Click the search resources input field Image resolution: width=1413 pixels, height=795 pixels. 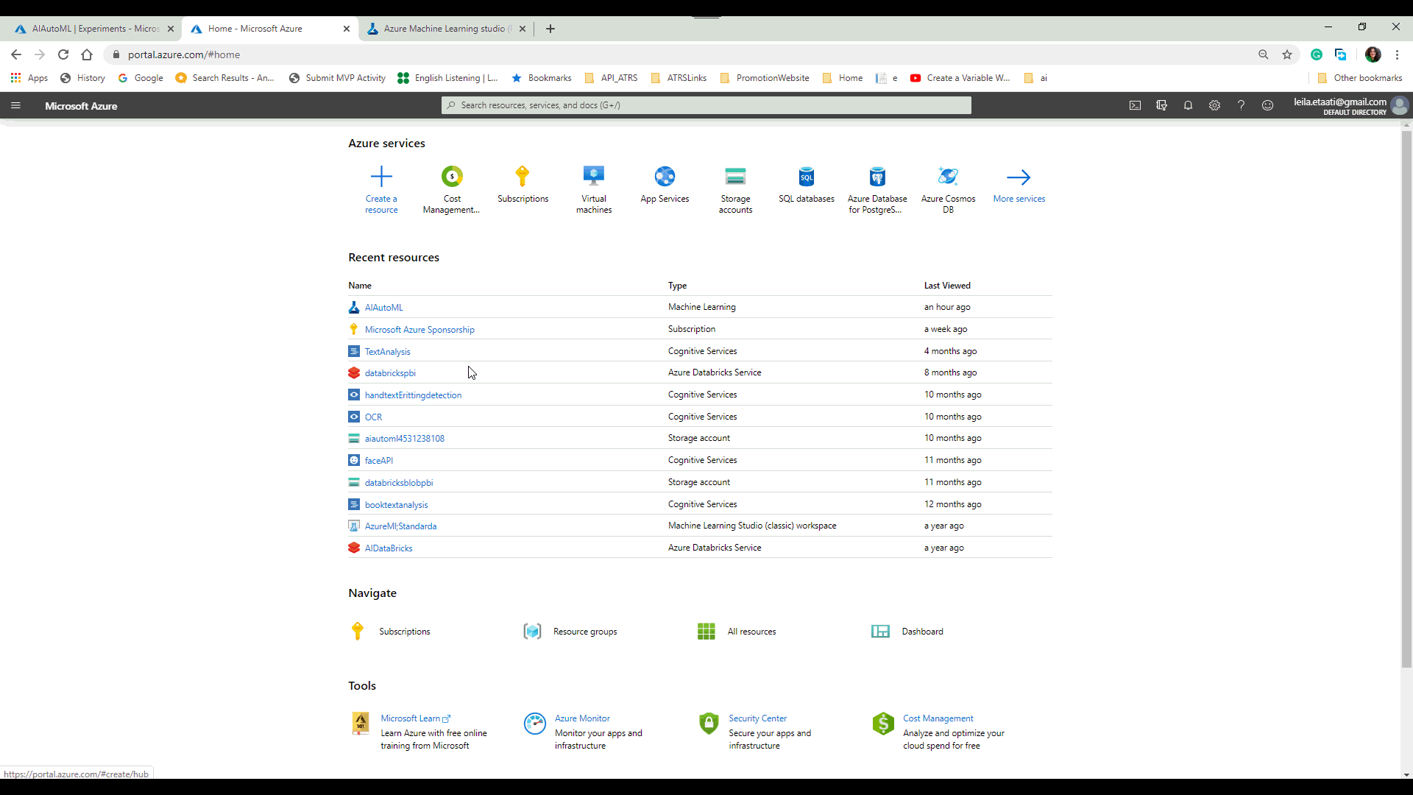[705, 105]
